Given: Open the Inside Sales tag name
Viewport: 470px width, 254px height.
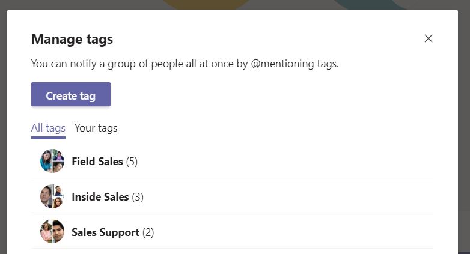Looking at the screenshot, I should (x=100, y=196).
